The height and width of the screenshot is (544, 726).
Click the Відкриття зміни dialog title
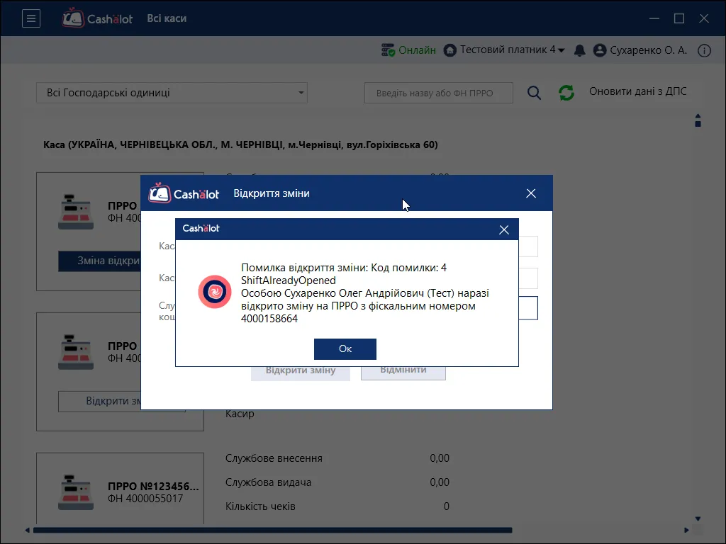click(272, 193)
